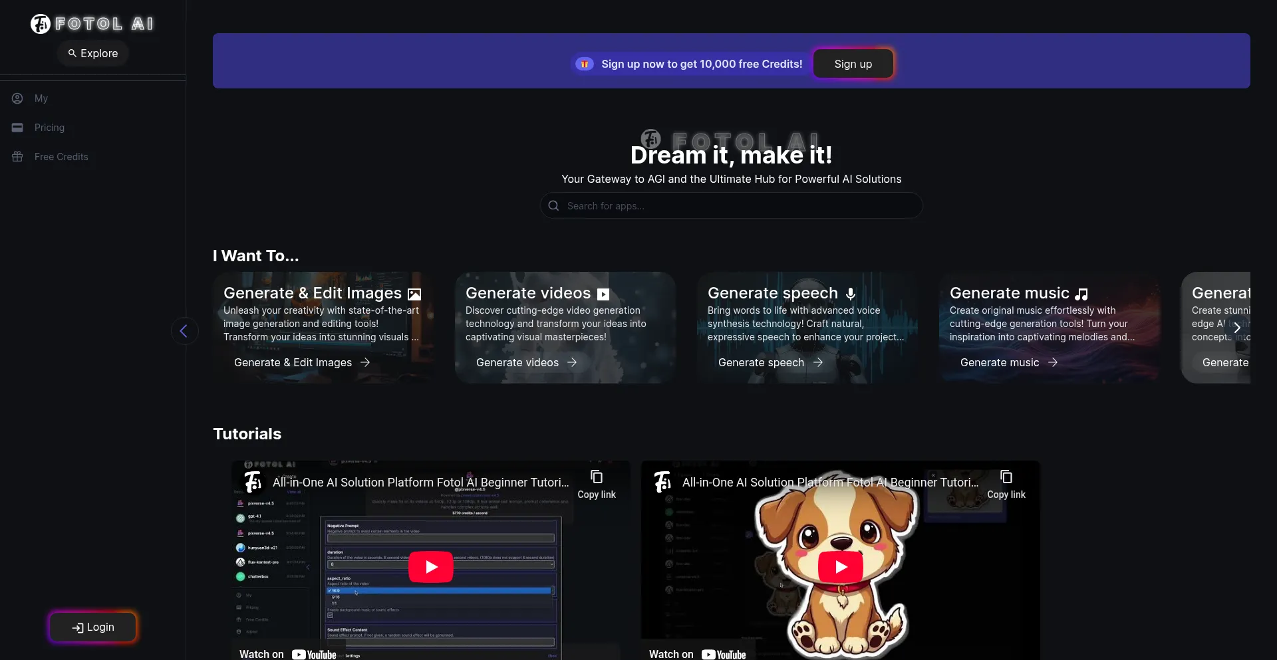Collapse the sidebar with the left chevron
This screenshot has height=660, width=1277.
tap(184, 331)
